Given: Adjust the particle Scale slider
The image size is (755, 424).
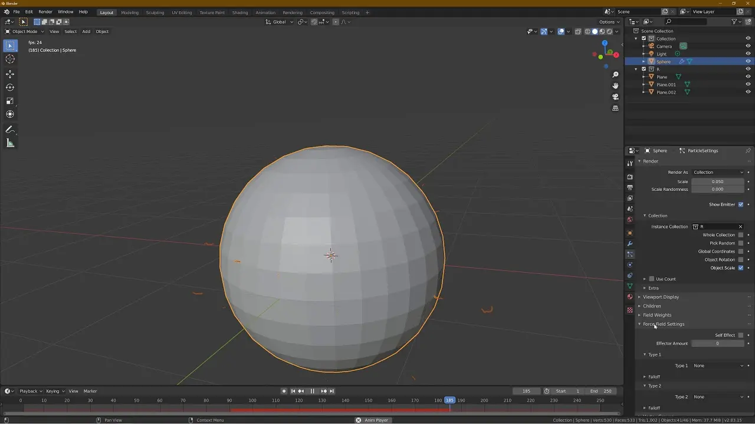Looking at the screenshot, I should [x=718, y=181].
